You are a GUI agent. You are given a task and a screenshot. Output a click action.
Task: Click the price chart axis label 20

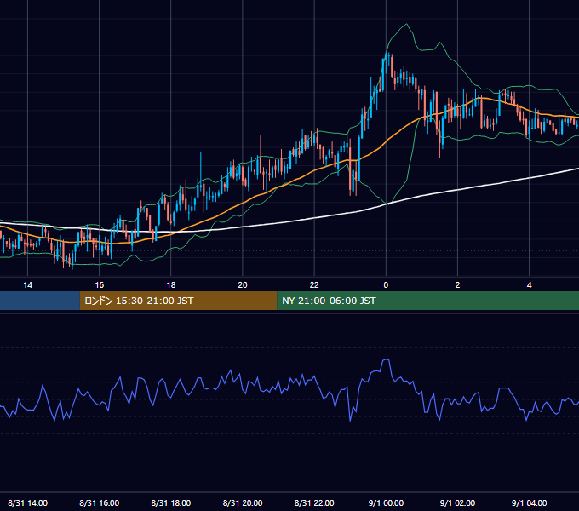point(243,285)
